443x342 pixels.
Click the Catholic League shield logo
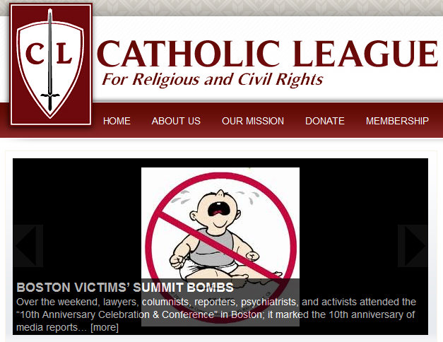tap(51, 64)
